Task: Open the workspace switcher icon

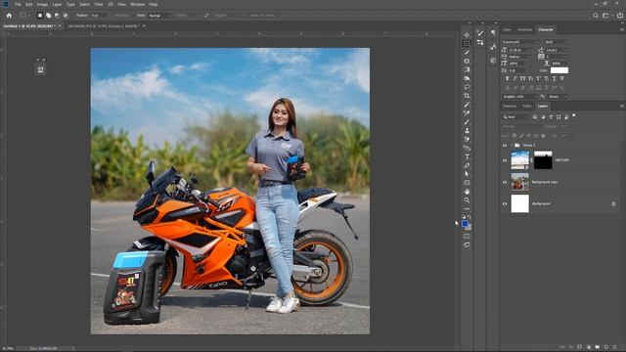Action: 606,16
